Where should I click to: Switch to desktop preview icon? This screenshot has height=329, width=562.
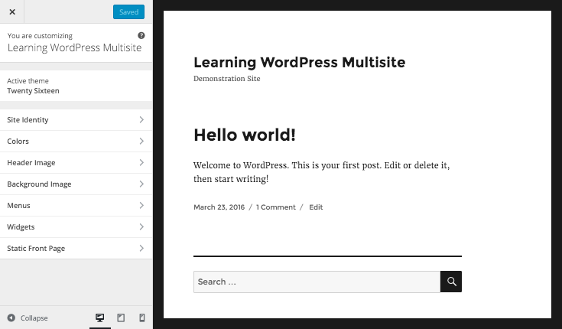point(99,318)
